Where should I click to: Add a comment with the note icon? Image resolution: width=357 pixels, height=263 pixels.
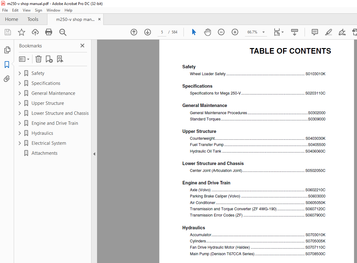coord(315,32)
